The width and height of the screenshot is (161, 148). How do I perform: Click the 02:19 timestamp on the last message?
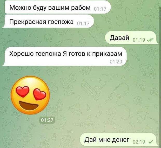139,142
